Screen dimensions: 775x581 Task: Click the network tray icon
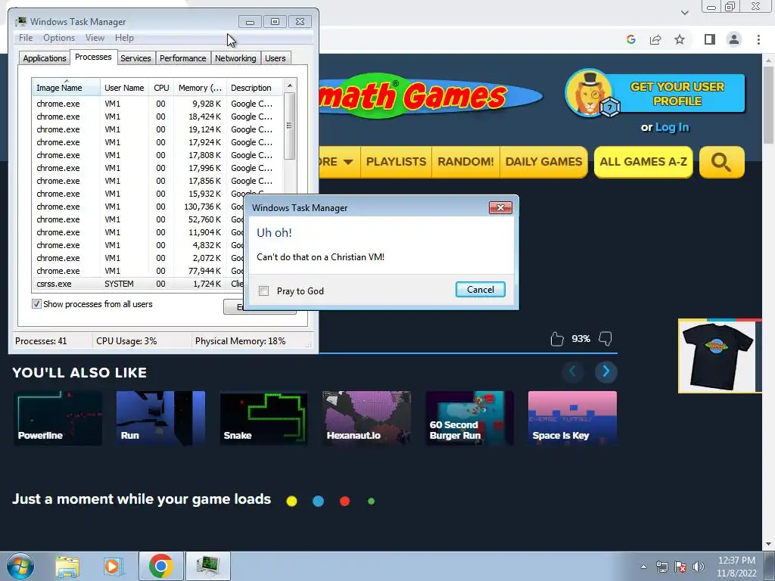pos(661,567)
